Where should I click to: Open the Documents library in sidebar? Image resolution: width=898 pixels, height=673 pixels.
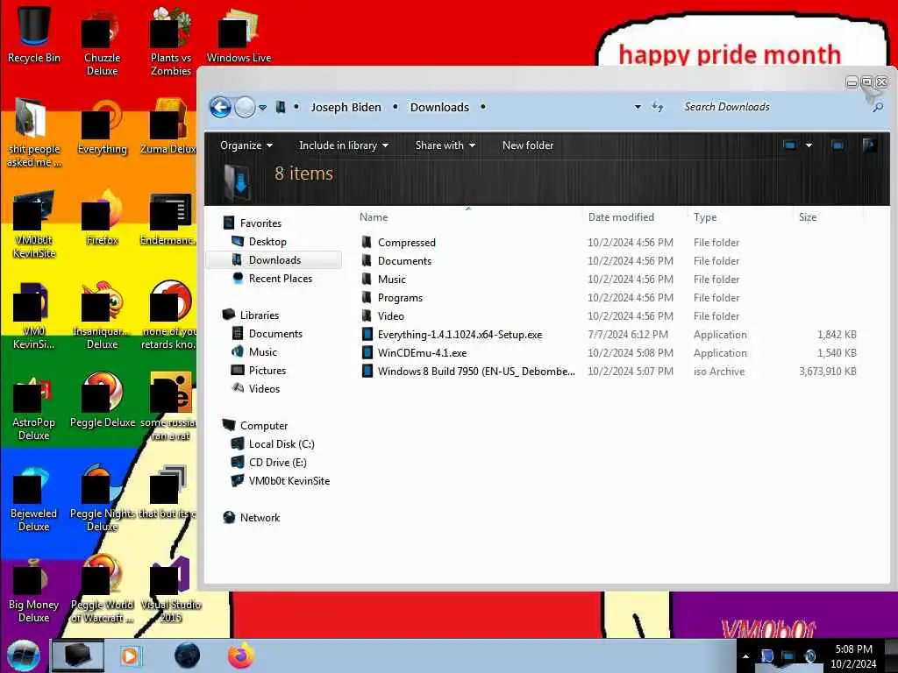tap(275, 334)
